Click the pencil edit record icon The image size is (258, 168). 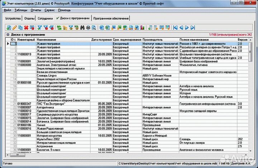coord(14,27)
